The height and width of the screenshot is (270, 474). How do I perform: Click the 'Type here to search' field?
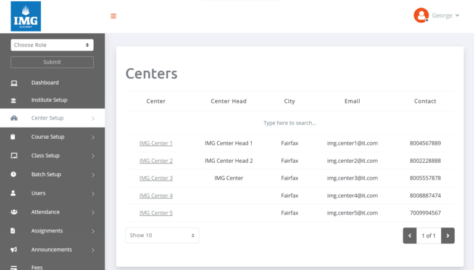(x=289, y=123)
